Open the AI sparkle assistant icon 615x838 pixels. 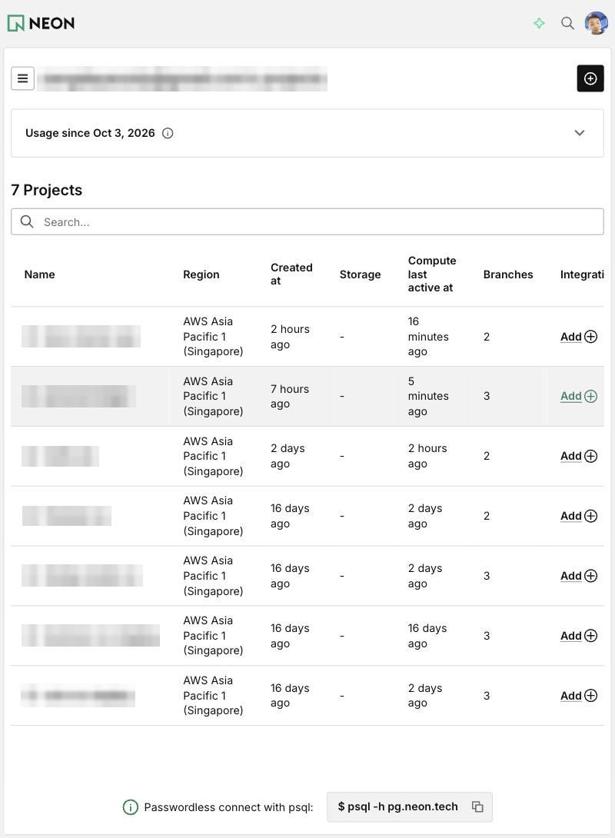(539, 23)
